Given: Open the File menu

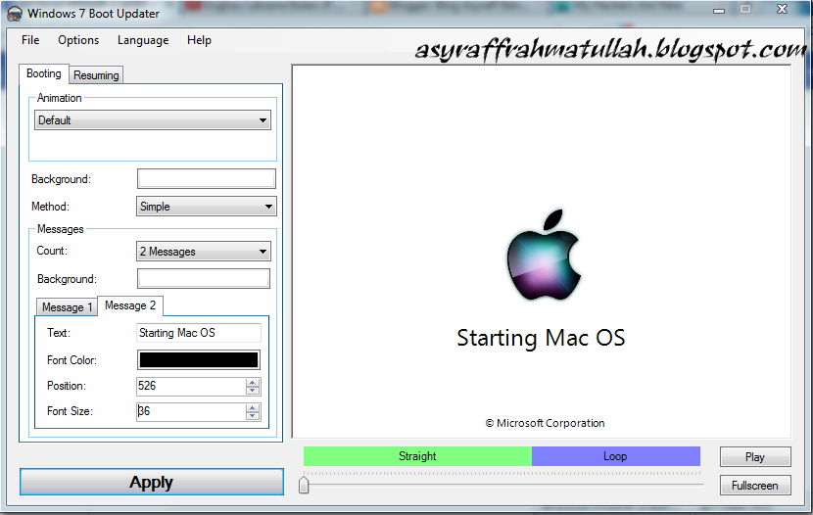Looking at the screenshot, I should coord(30,40).
